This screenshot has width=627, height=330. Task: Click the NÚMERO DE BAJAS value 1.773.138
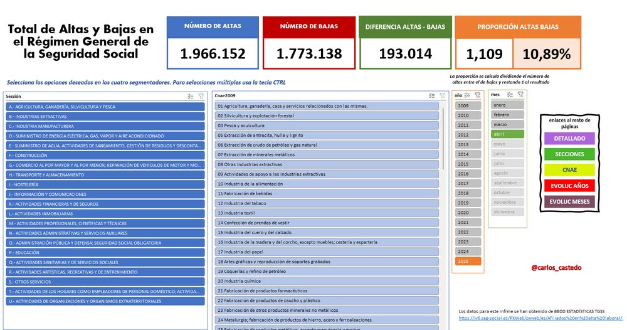(x=309, y=53)
